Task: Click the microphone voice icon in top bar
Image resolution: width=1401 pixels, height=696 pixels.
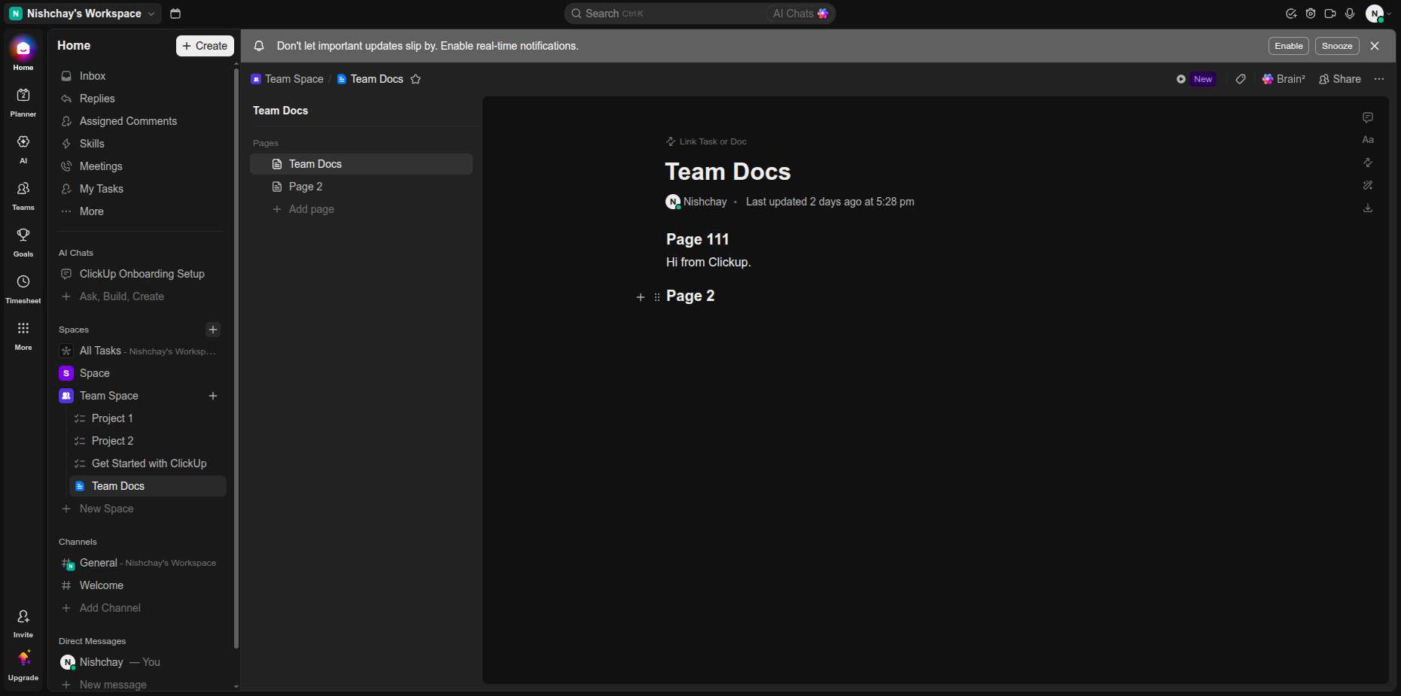Action: click(x=1350, y=14)
